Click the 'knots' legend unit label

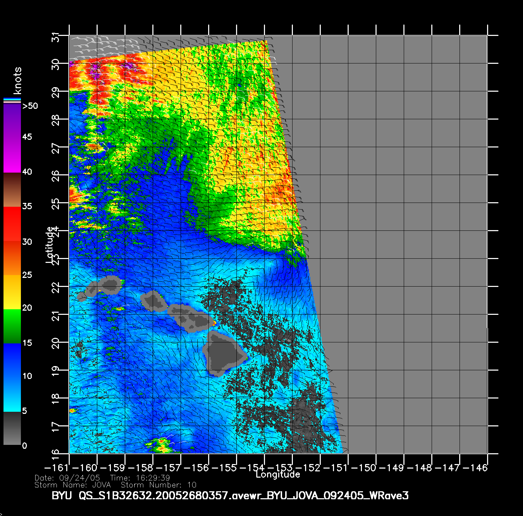(x=17, y=81)
